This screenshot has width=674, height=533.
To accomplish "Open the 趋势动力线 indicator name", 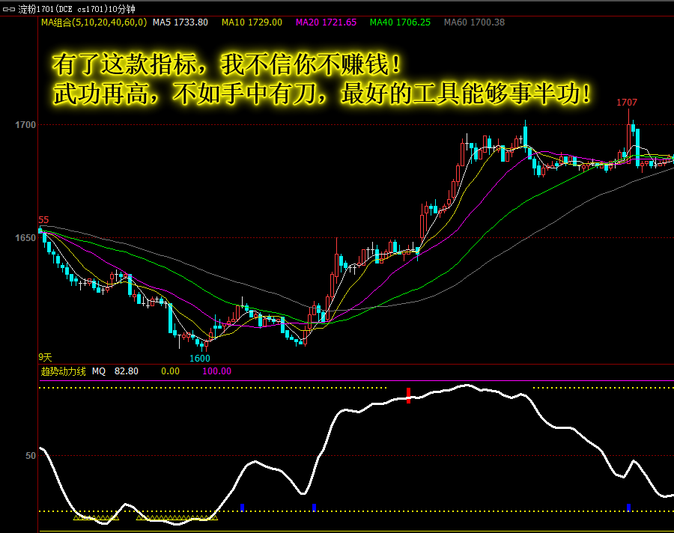I will click(63, 371).
